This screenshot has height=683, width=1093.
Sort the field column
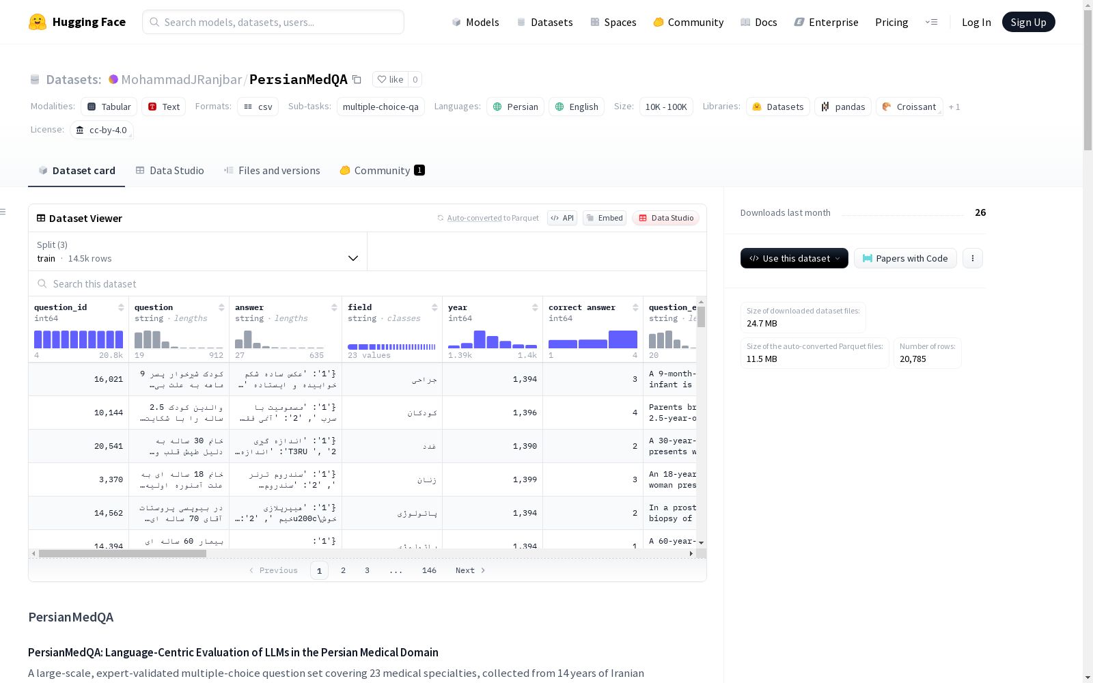click(x=434, y=307)
